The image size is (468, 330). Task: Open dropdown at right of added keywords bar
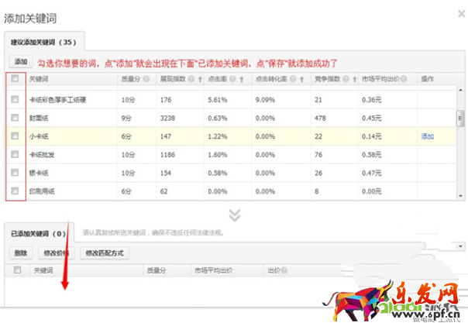click(x=462, y=246)
